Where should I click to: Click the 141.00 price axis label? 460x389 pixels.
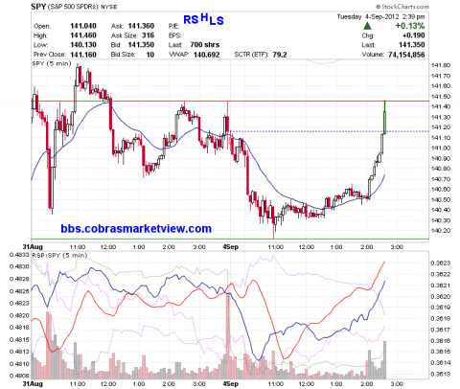coord(441,149)
